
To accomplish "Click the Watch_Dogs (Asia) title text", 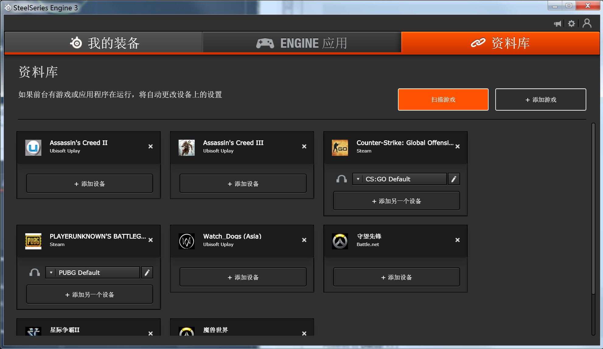I will click(x=232, y=236).
